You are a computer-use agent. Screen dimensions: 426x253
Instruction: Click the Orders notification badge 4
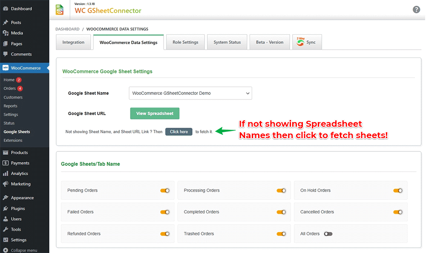pos(20,89)
